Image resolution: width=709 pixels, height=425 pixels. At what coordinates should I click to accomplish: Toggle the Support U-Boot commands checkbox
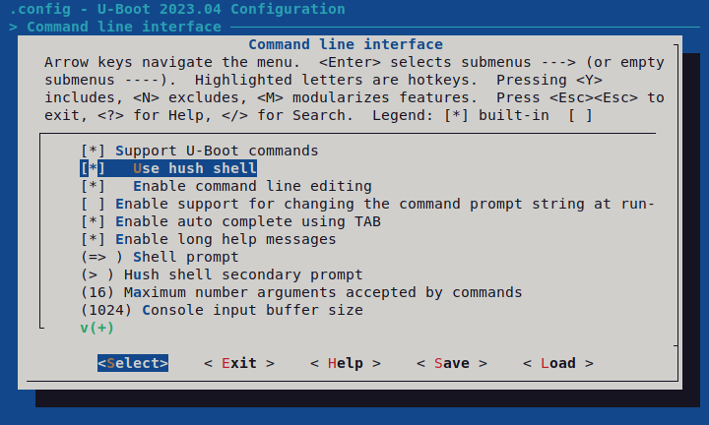(x=199, y=151)
